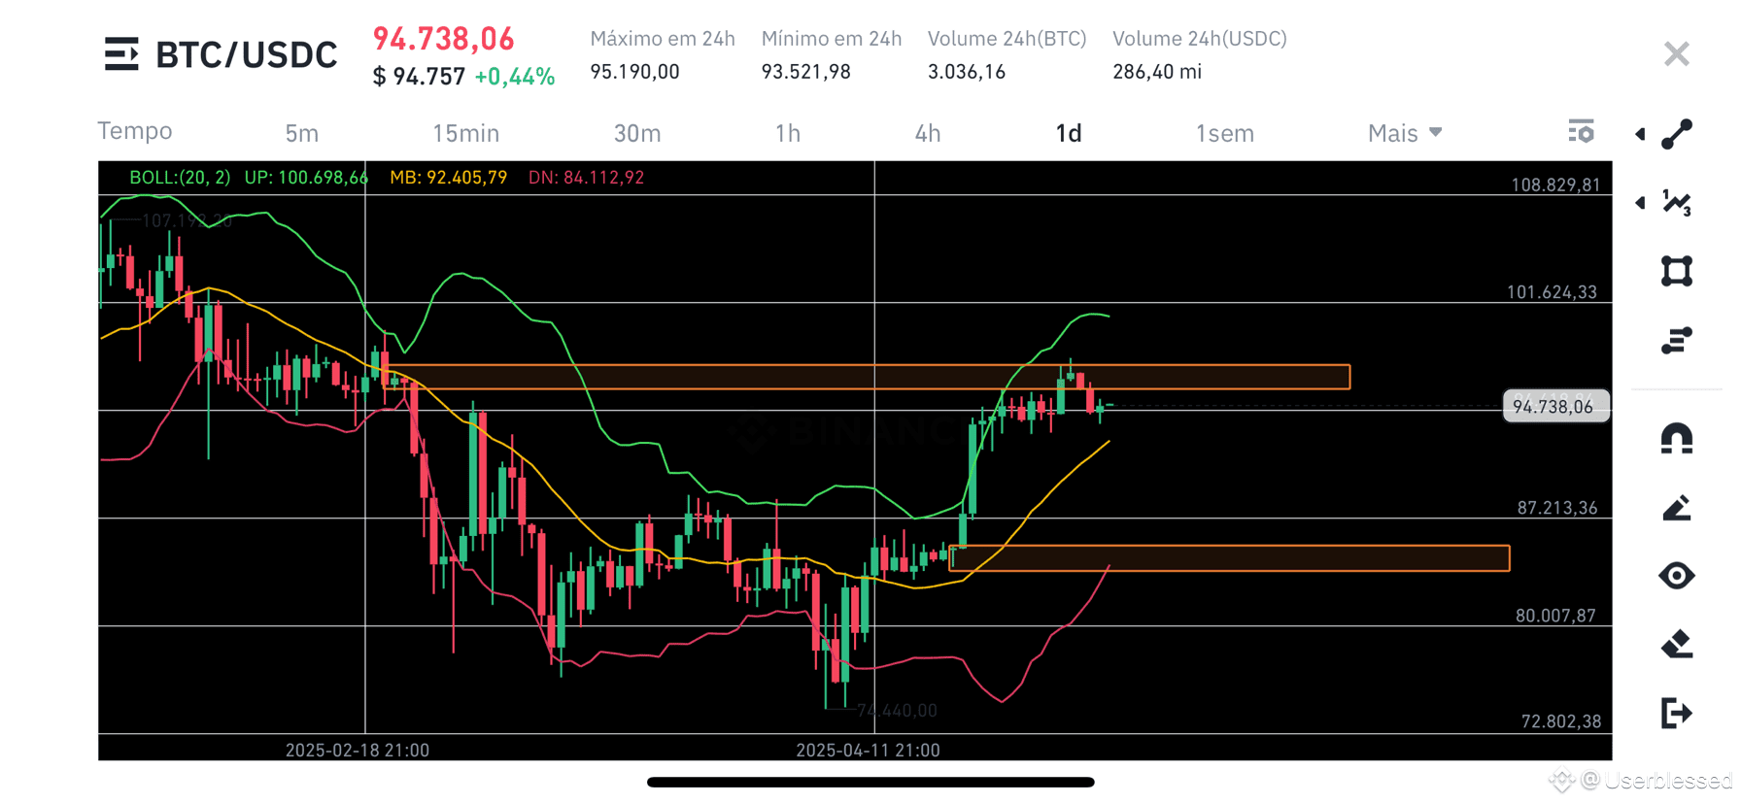1741x804 pixels.
Task: Click the 24h high value 95.190,00
Action: point(635,72)
